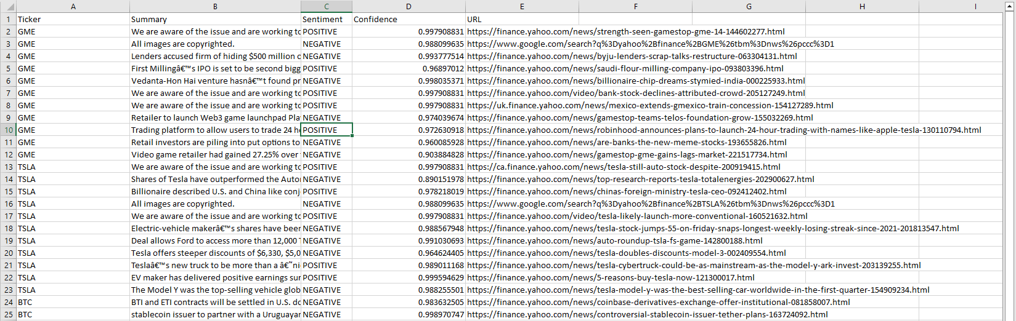Select summary 'Billionaire described U.S. and China'
Viewport: 1016px width, 321px height.
pos(215,191)
